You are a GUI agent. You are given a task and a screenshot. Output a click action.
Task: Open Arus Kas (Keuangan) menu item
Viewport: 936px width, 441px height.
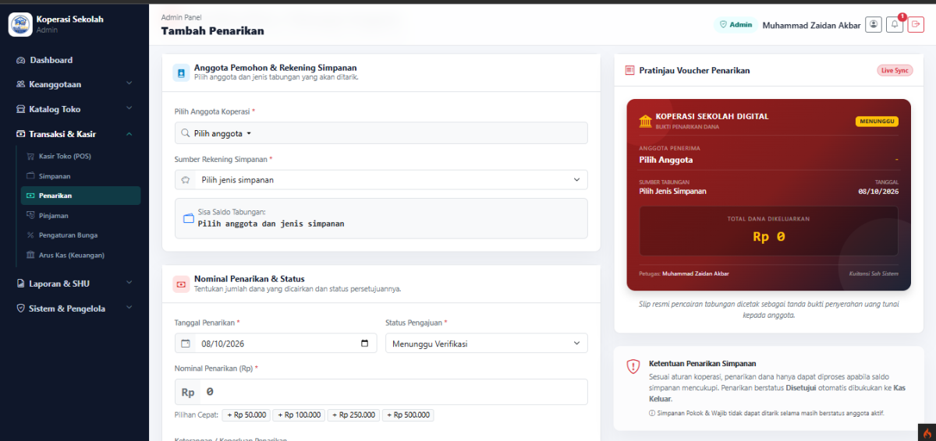pyautogui.click(x=81, y=255)
